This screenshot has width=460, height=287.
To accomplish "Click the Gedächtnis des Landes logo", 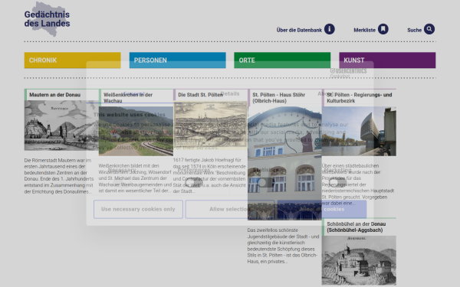I will [47, 19].
